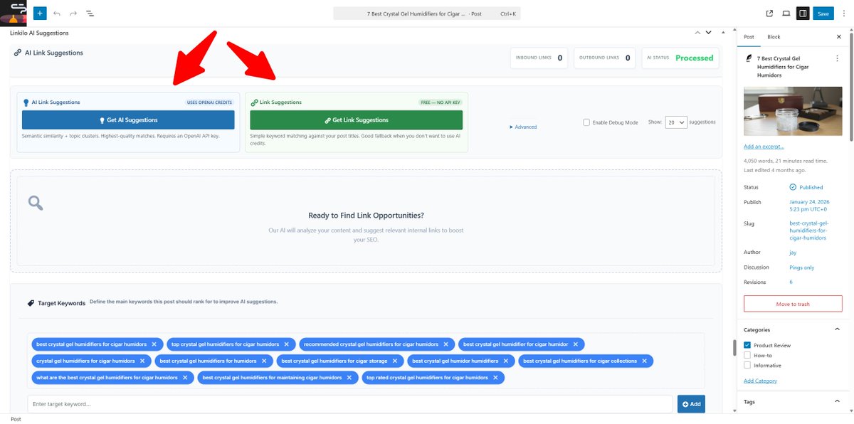The width and height of the screenshot is (854, 424).
Task: Open the device preview laptop icon
Action: pos(786,13)
